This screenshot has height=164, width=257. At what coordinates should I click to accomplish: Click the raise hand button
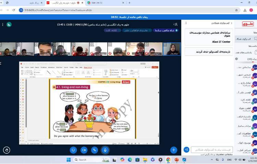[7, 150]
